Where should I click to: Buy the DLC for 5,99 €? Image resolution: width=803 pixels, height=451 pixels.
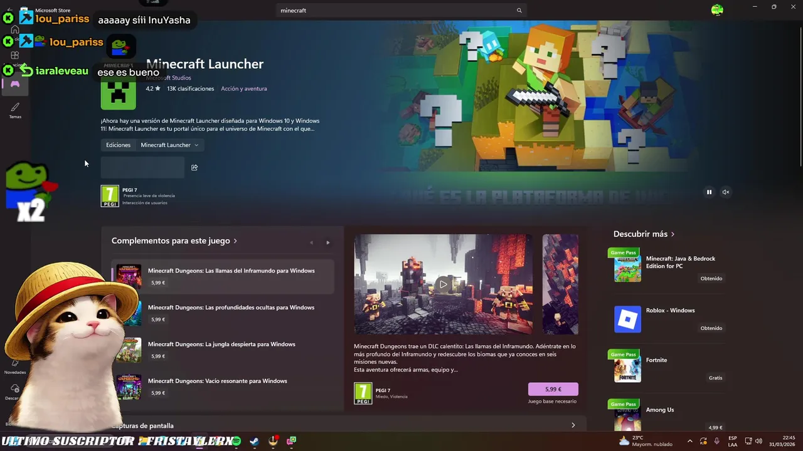[553, 389]
